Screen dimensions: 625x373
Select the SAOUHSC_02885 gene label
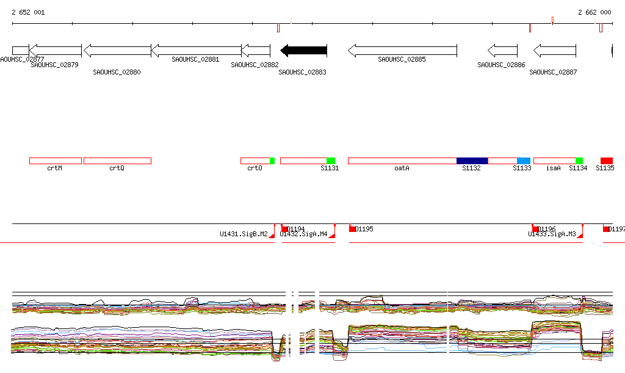402,59
